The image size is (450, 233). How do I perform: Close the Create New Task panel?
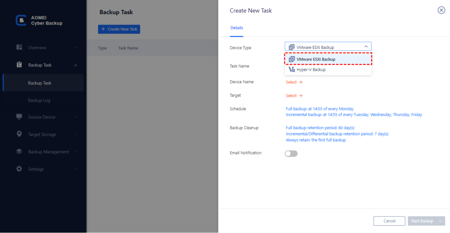(x=441, y=11)
